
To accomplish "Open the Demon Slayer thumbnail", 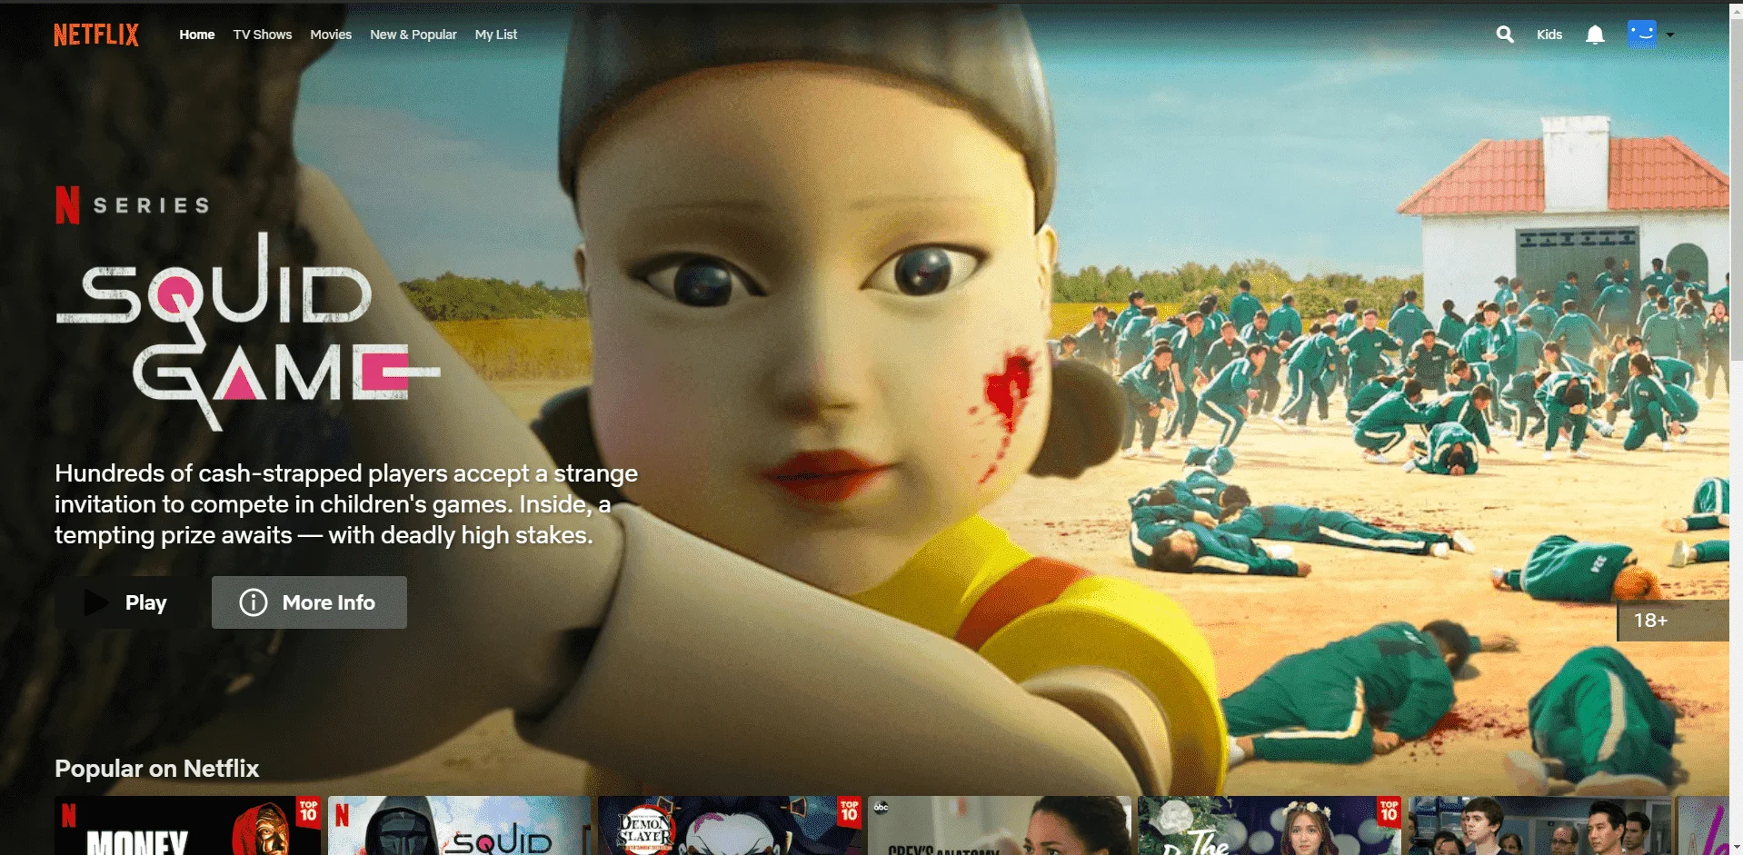I will pyautogui.click(x=729, y=825).
